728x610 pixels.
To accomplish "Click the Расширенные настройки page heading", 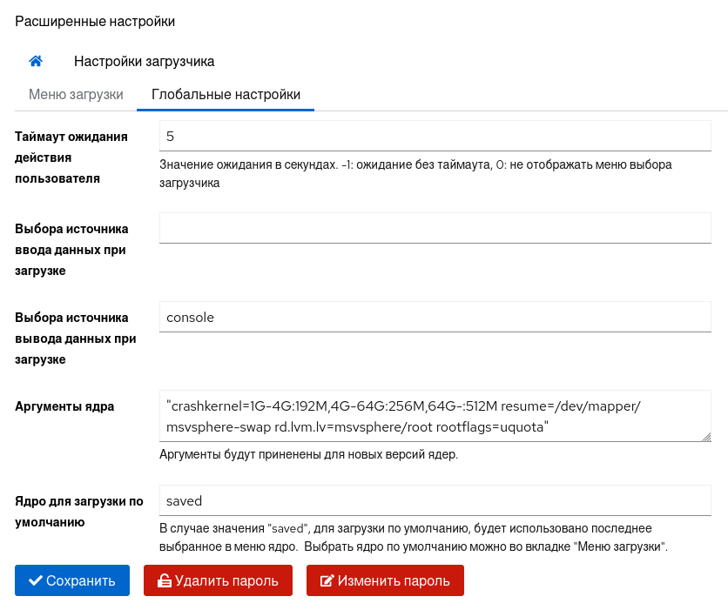I will click(95, 20).
